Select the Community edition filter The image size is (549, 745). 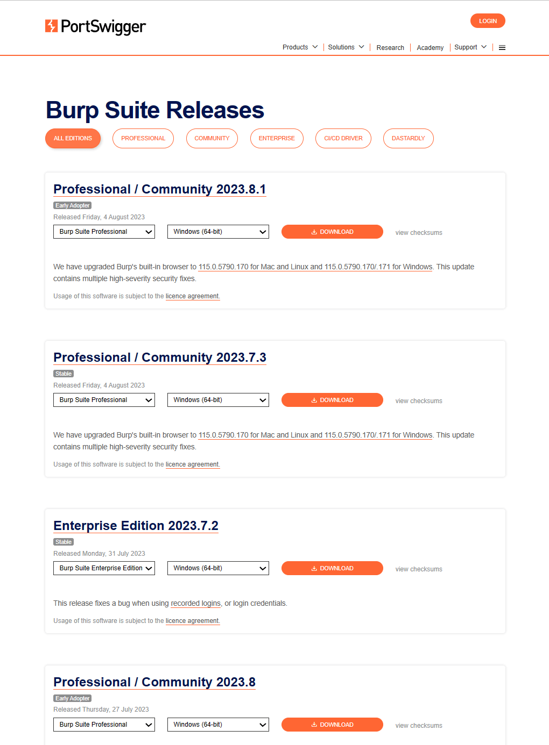point(212,138)
